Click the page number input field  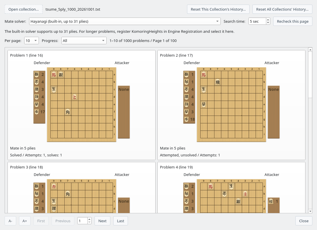click(82, 221)
